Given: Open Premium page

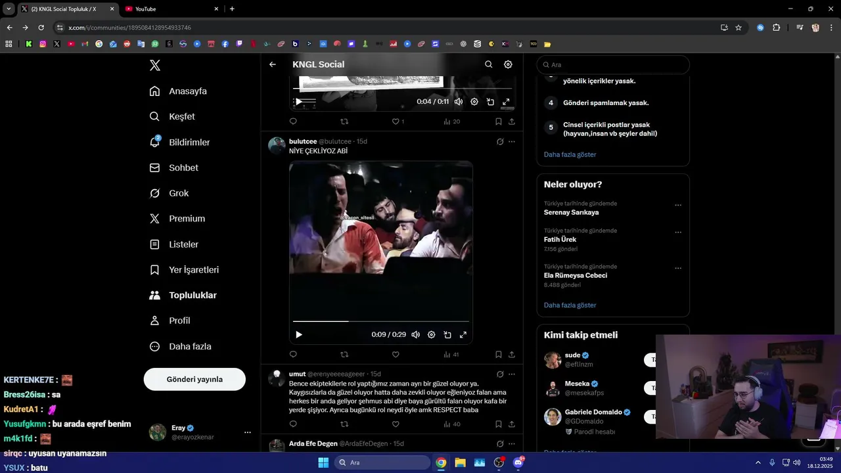Looking at the screenshot, I should (177, 219).
